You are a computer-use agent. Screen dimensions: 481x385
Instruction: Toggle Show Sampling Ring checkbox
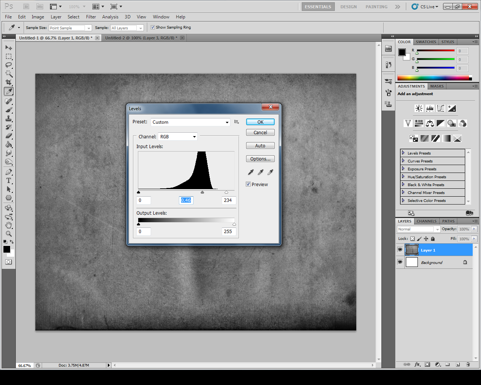point(153,27)
